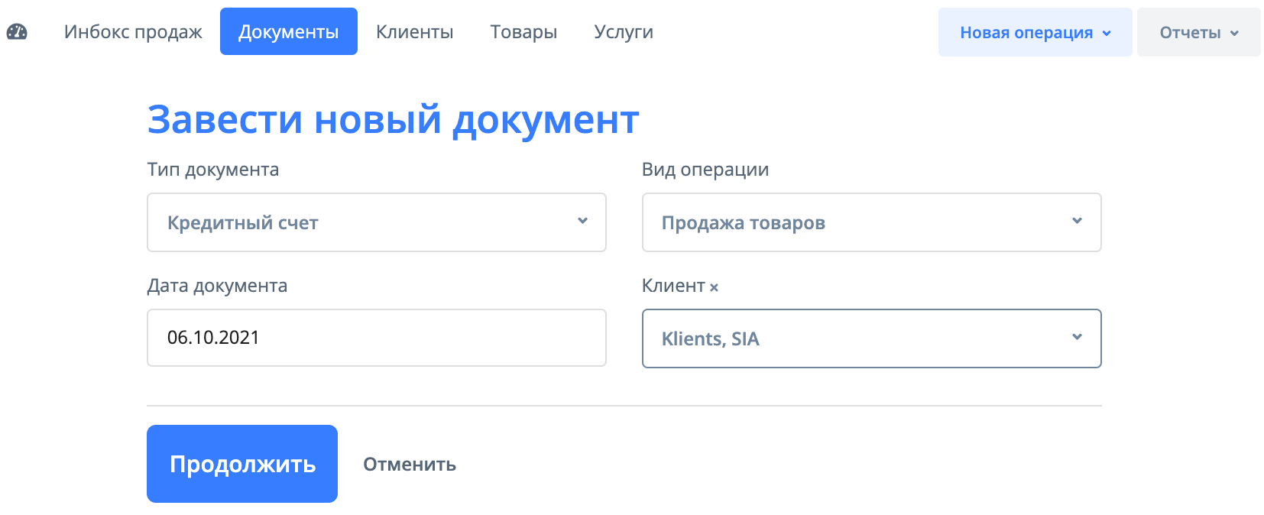Expand the Продажа товаров operation dropdown
Screen dimensions: 1264x515
click(x=871, y=222)
